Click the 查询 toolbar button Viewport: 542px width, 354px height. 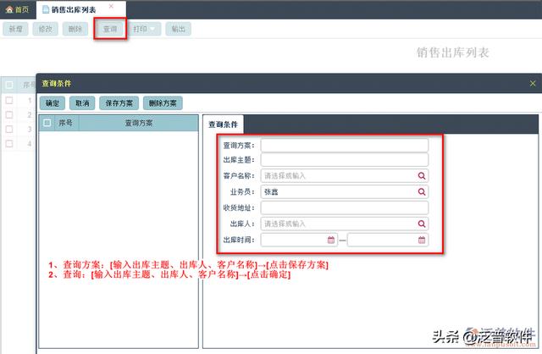pos(110,29)
